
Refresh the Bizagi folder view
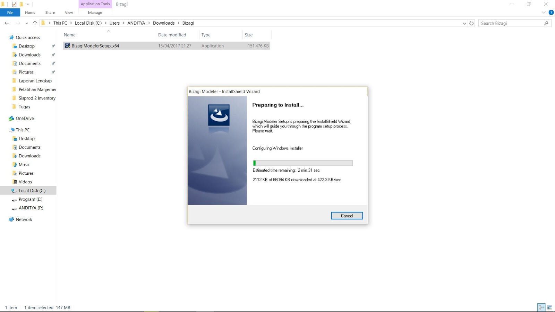coord(471,23)
